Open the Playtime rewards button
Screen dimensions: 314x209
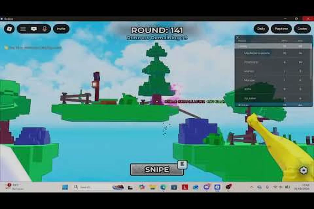coord(281,29)
